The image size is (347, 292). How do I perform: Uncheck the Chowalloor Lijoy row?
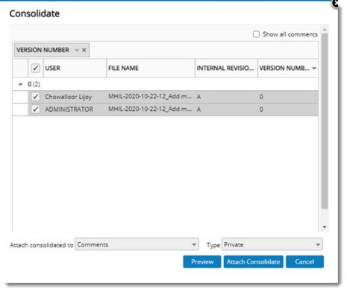[x=36, y=97]
